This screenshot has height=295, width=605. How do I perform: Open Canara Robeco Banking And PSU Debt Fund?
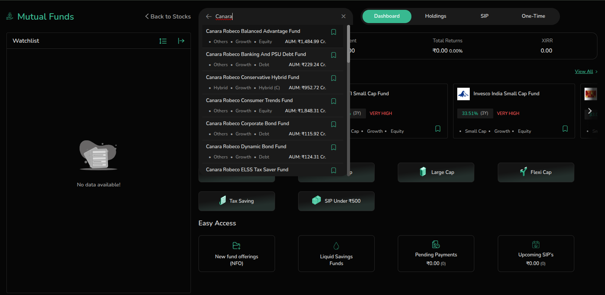pyautogui.click(x=273, y=59)
